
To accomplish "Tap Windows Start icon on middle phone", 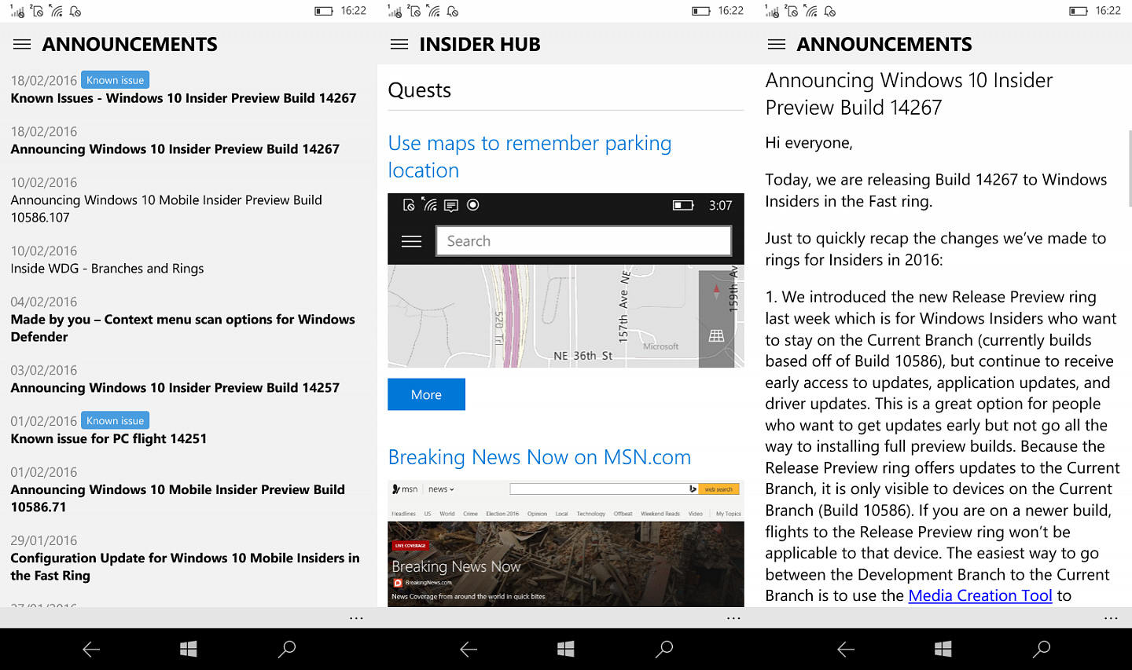I will tap(566, 649).
